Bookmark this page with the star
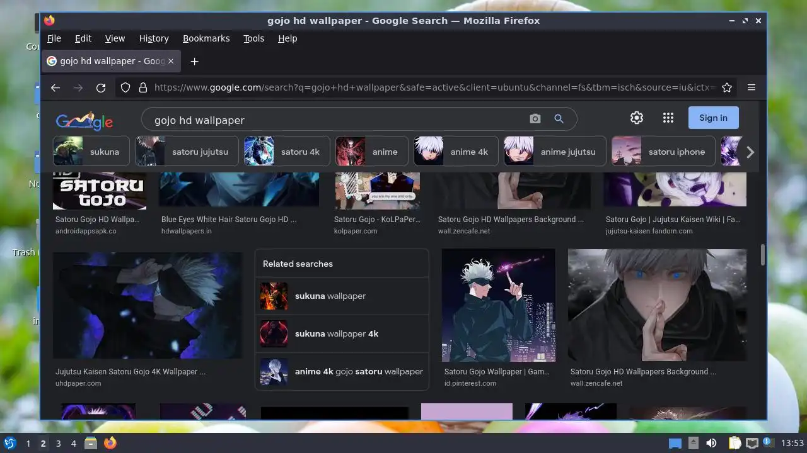Viewport: 807px width, 453px height. [727, 88]
